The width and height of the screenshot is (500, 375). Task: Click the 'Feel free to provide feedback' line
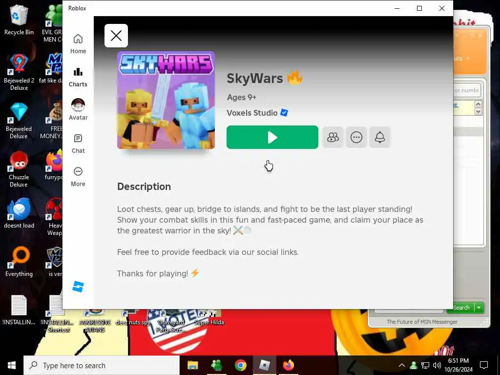coord(208,252)
